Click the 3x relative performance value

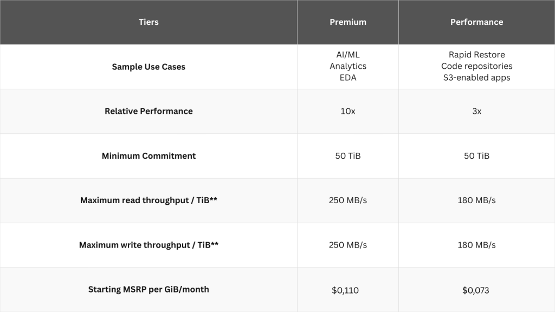476,111
